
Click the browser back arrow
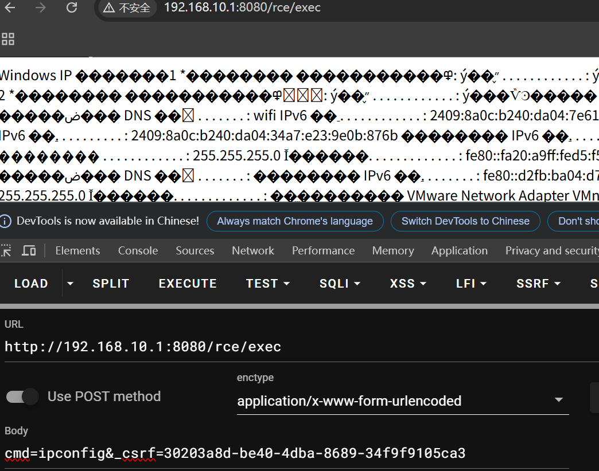(10, 8)
